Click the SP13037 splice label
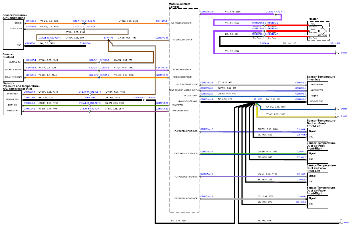The width and height of the screenshot is (352, 227). click(x=258, y=99)
